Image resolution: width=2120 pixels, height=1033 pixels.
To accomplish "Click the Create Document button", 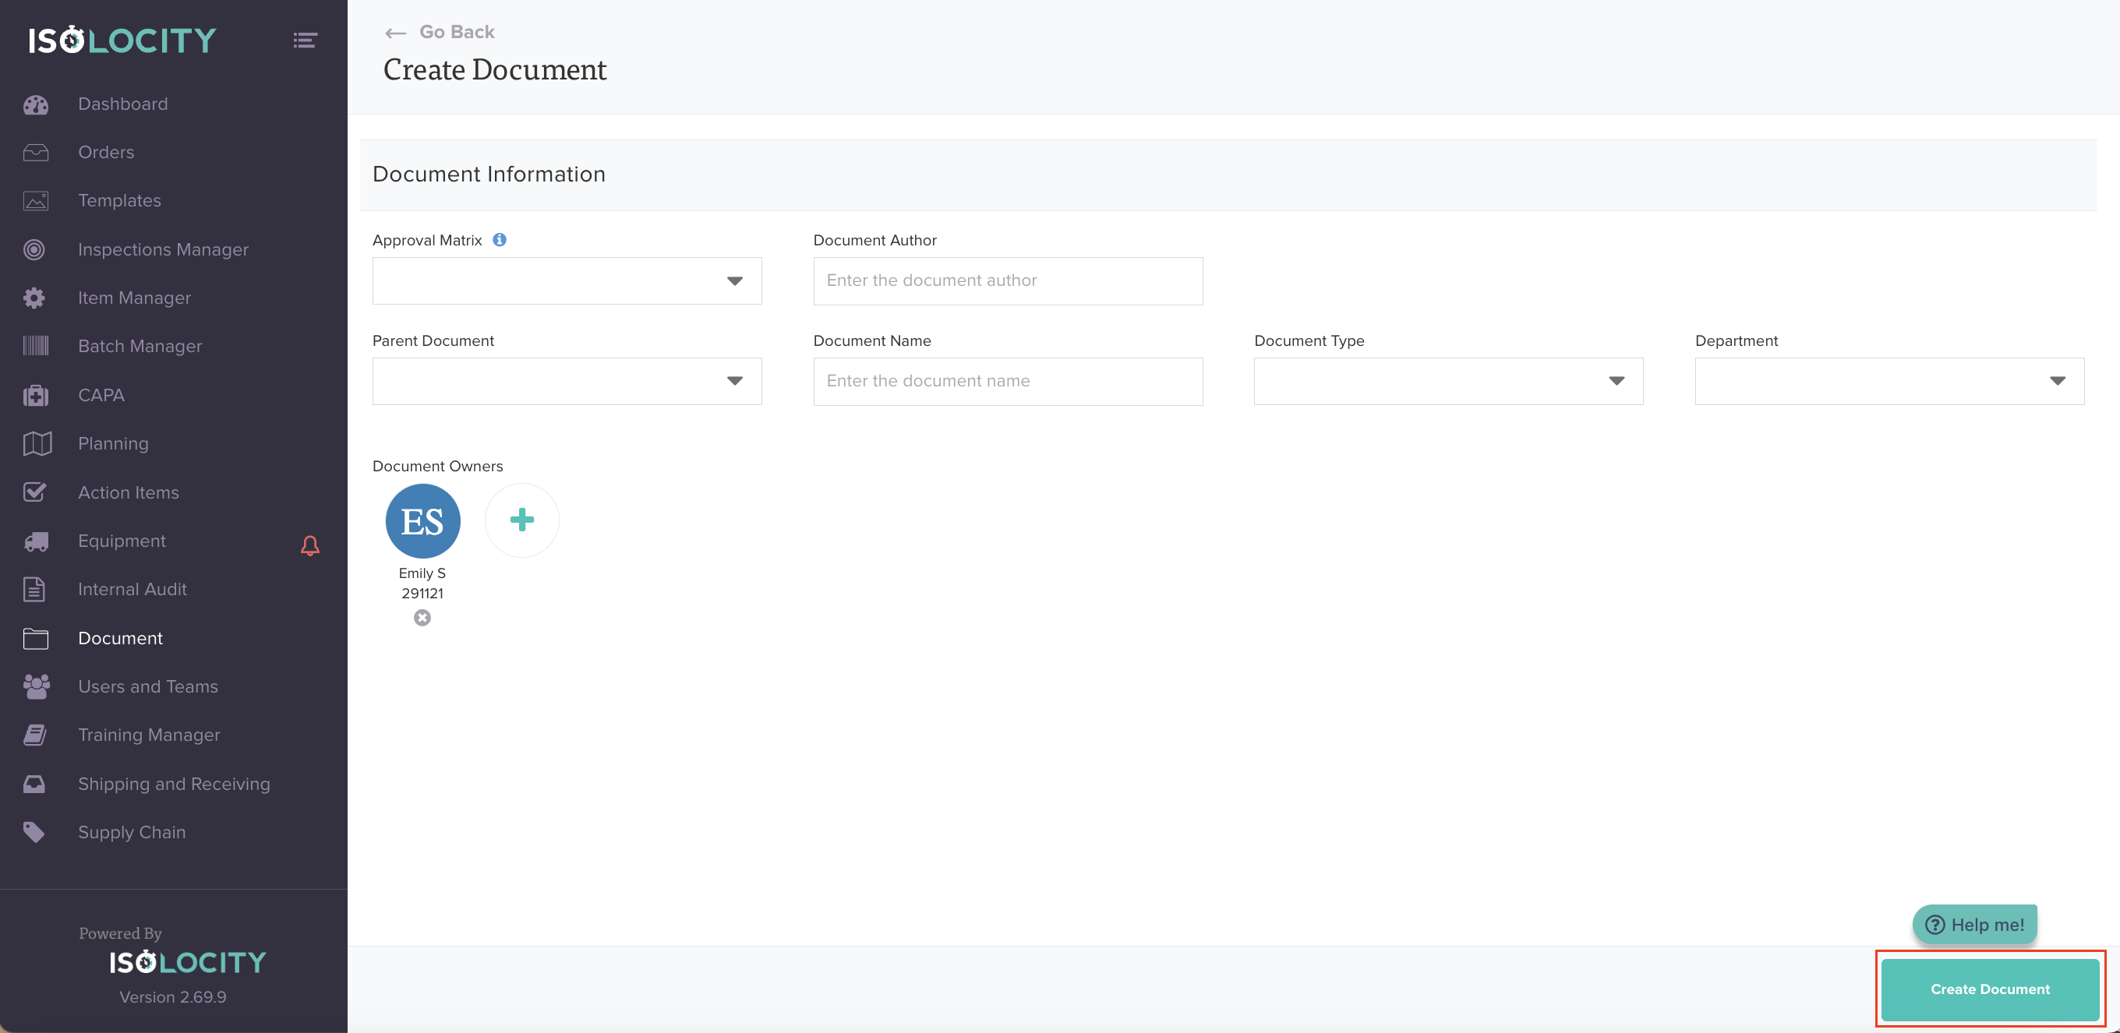I will point(1989,989).
